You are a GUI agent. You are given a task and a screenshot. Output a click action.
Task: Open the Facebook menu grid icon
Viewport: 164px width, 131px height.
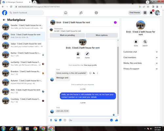tap(145, 13)
